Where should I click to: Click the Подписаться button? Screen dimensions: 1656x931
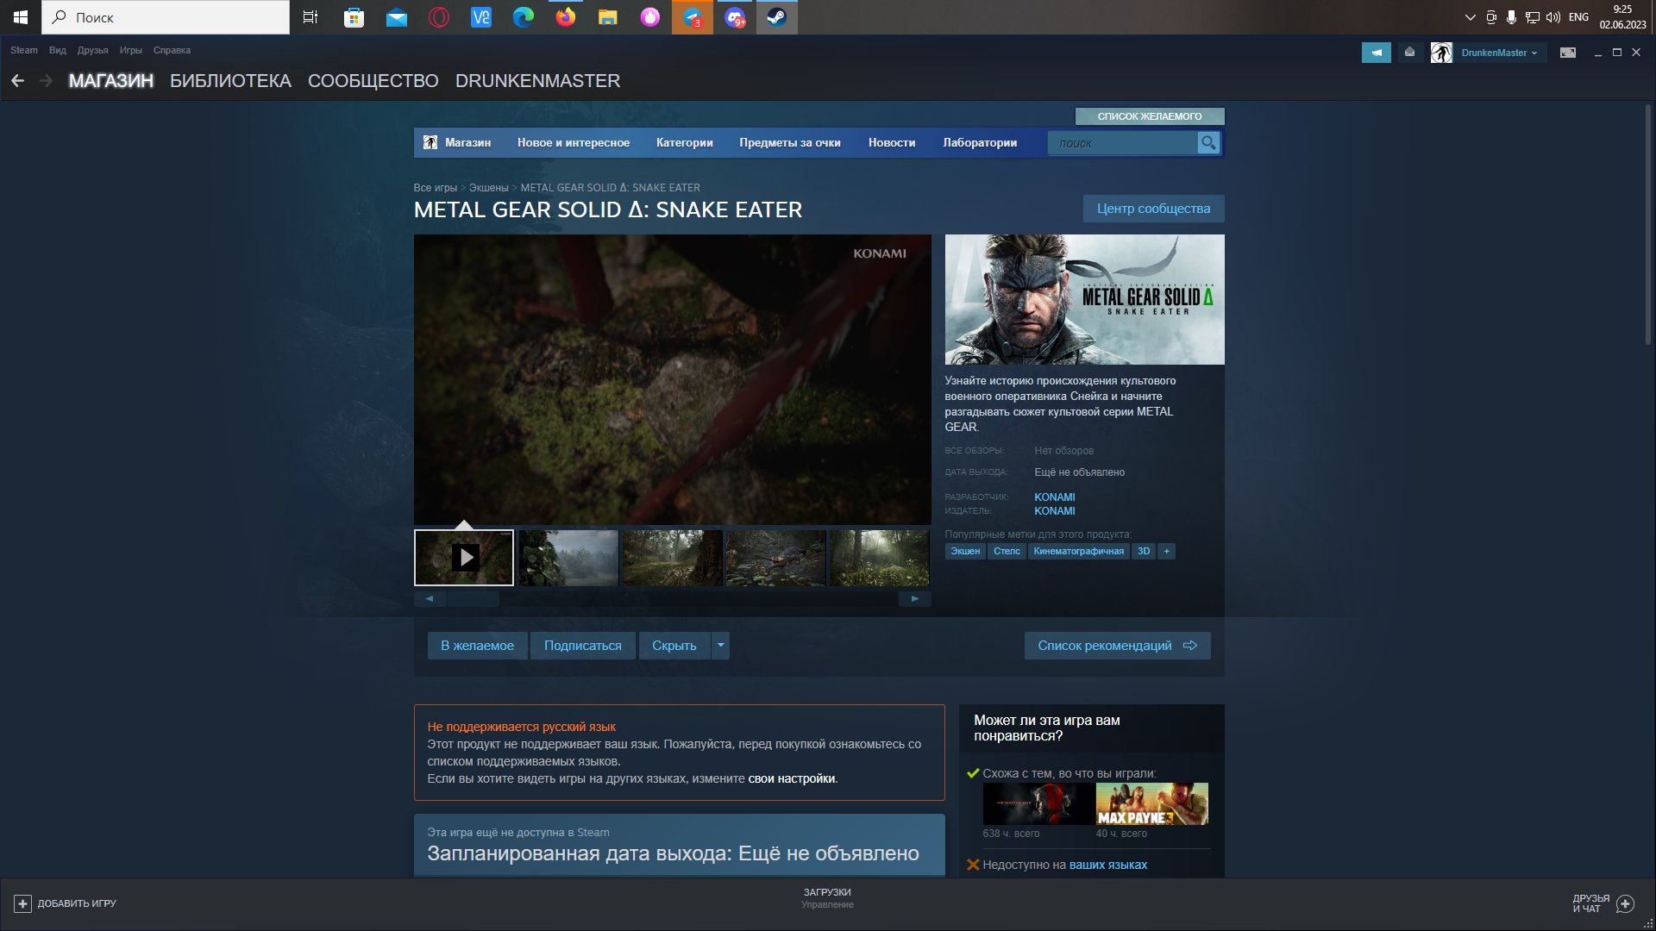pyautogui.click(x=583, y=646)
